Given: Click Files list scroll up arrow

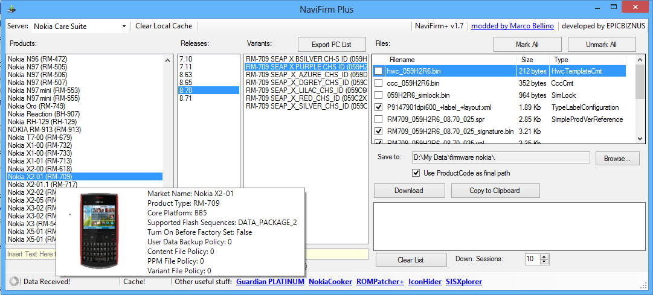Looking at the screenshot, I should [x=640, y=60].
